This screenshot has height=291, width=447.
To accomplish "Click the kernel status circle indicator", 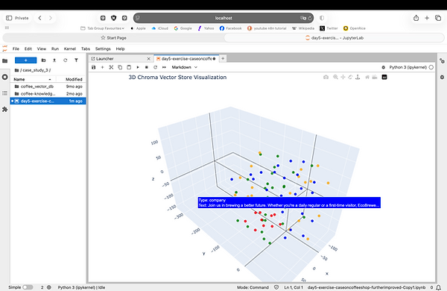I will point(431,67).
